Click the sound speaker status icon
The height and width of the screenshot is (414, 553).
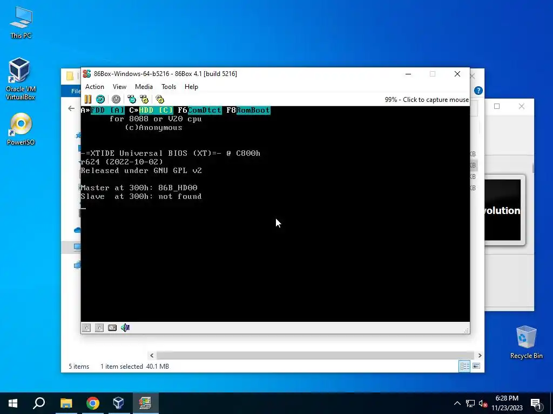pos(125,328)
